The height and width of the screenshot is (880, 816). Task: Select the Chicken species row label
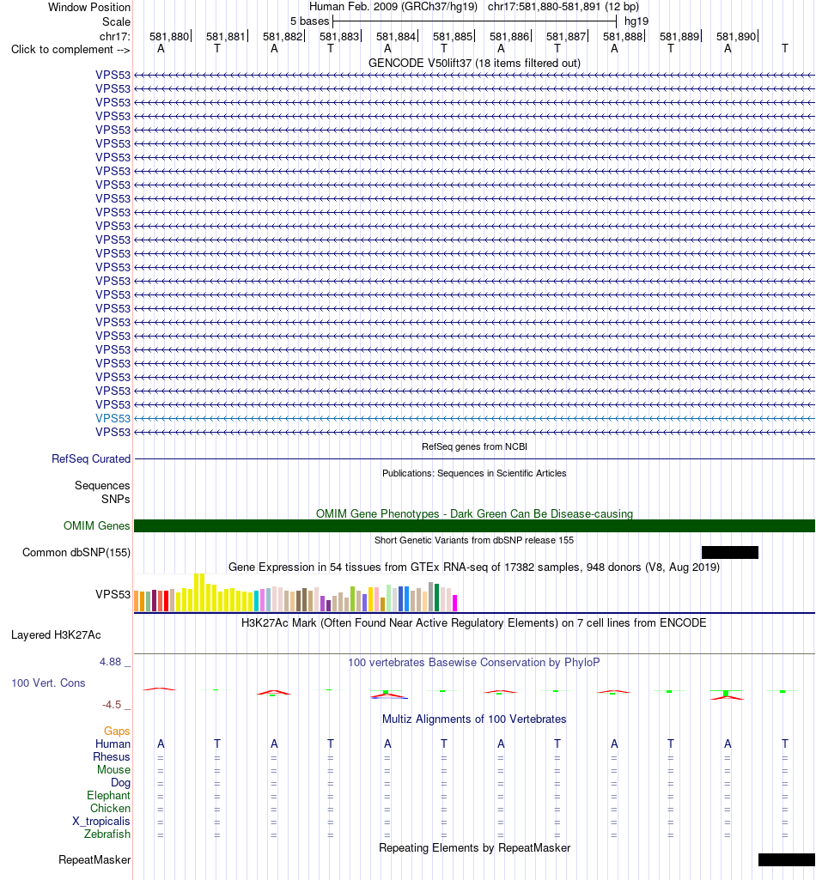[x=111, y=808]
